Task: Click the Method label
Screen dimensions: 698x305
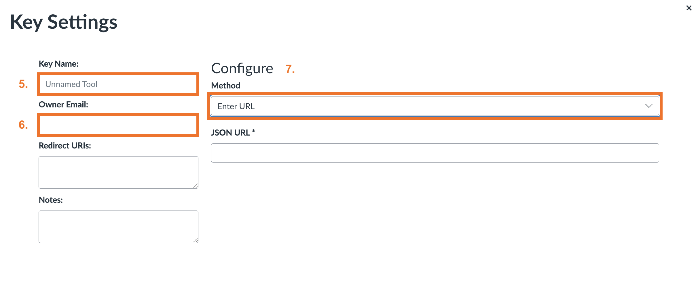Action: [225, 86]
